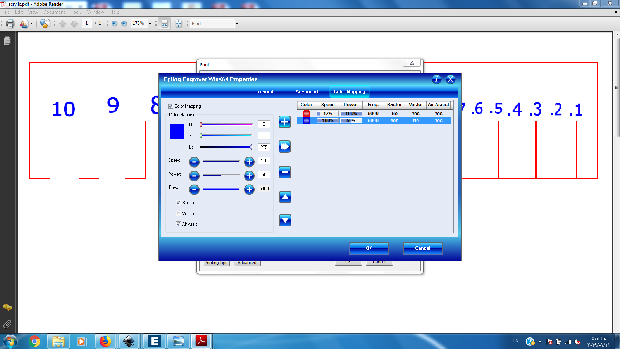The width and height of the screenshot is (620, 349).
Task: Decrease Power with the minus button
Action: click(194, 176)
